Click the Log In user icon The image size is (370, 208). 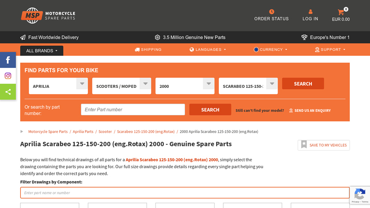pos(310,12)
